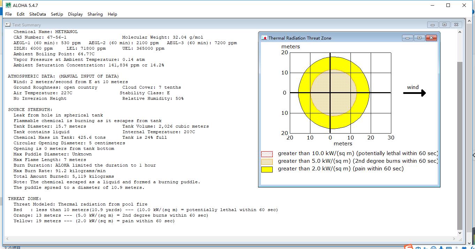Close the main ALOHA 5.4.7 window
Image resolution: width=475 pixels, height=249 pixels.
(464, 5)
